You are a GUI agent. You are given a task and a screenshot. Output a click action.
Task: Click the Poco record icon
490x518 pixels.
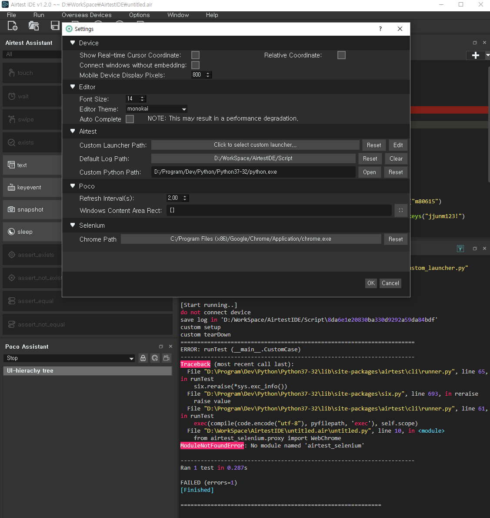pos(167,358)
